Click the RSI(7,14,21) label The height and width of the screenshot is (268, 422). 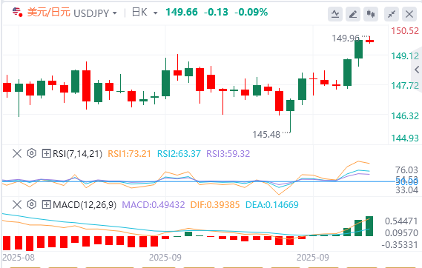tap(78, 153)
